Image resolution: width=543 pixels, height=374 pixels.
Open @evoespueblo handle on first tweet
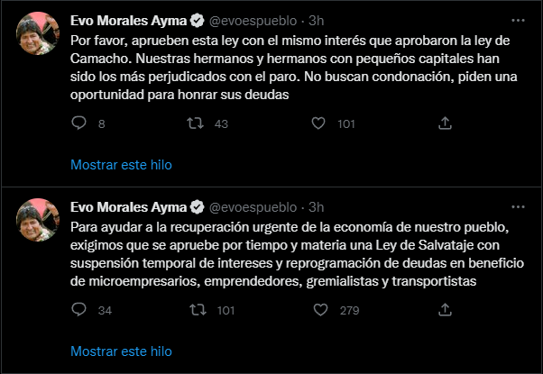tap(253, 21)
